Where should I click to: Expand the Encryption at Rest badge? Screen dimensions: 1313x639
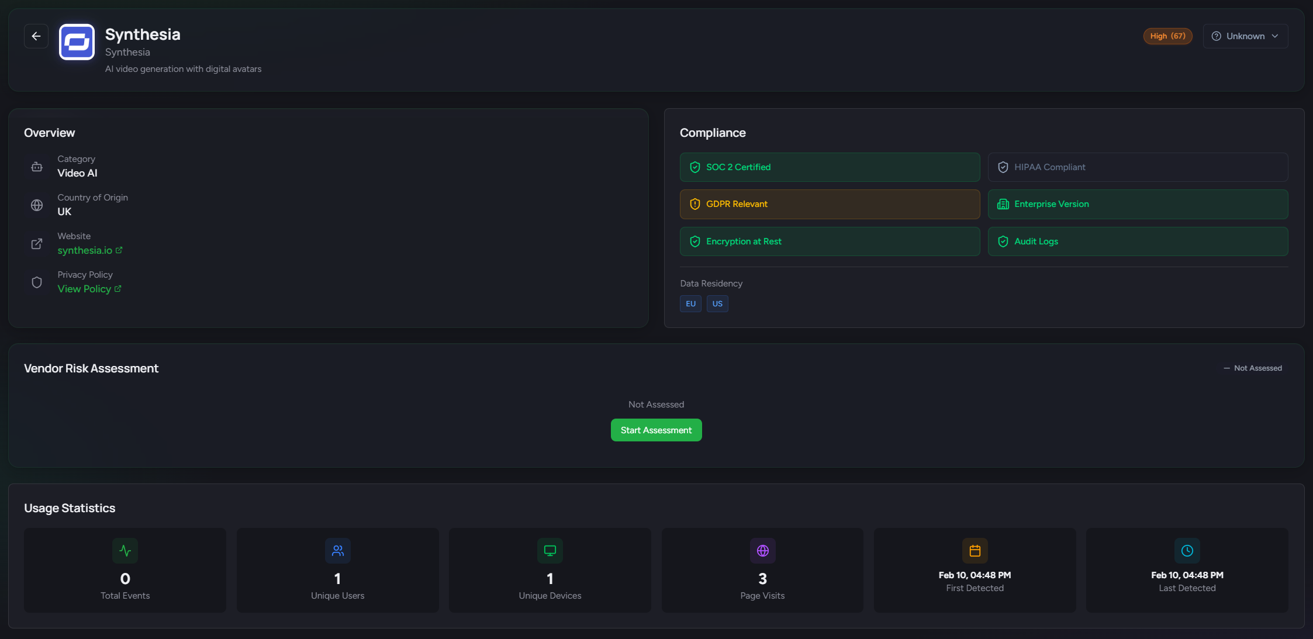[830, 241]
